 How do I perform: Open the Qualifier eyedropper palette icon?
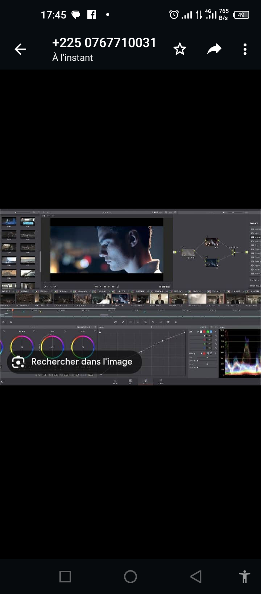123,322
